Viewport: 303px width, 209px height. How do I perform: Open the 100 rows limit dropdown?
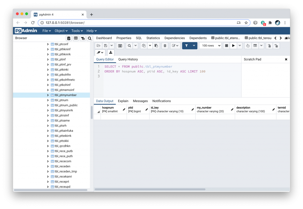(x=210, y=46)
